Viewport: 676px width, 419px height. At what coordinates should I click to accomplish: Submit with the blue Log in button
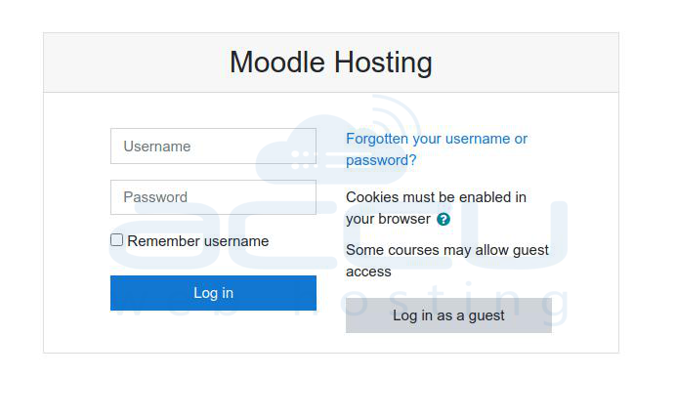pos(213,293)
